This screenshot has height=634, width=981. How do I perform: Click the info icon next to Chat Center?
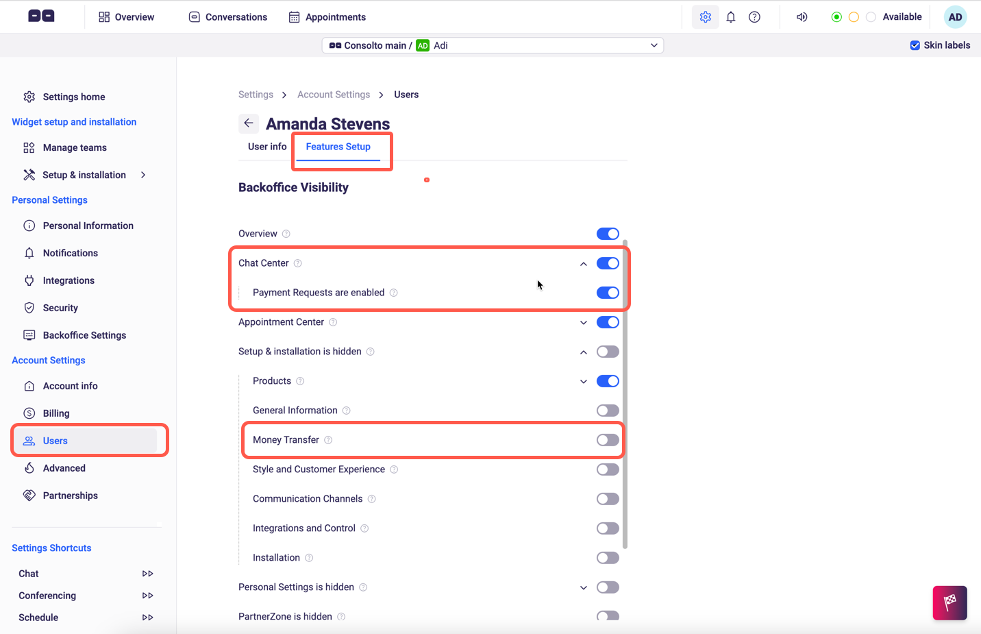(298, 263)
